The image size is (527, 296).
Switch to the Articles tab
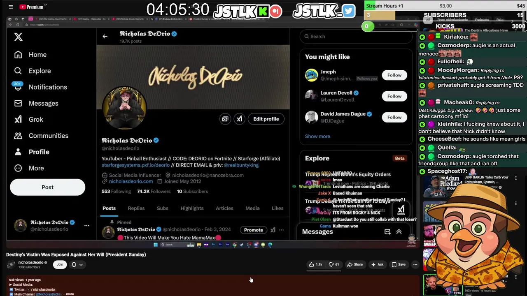click(224, 208)
